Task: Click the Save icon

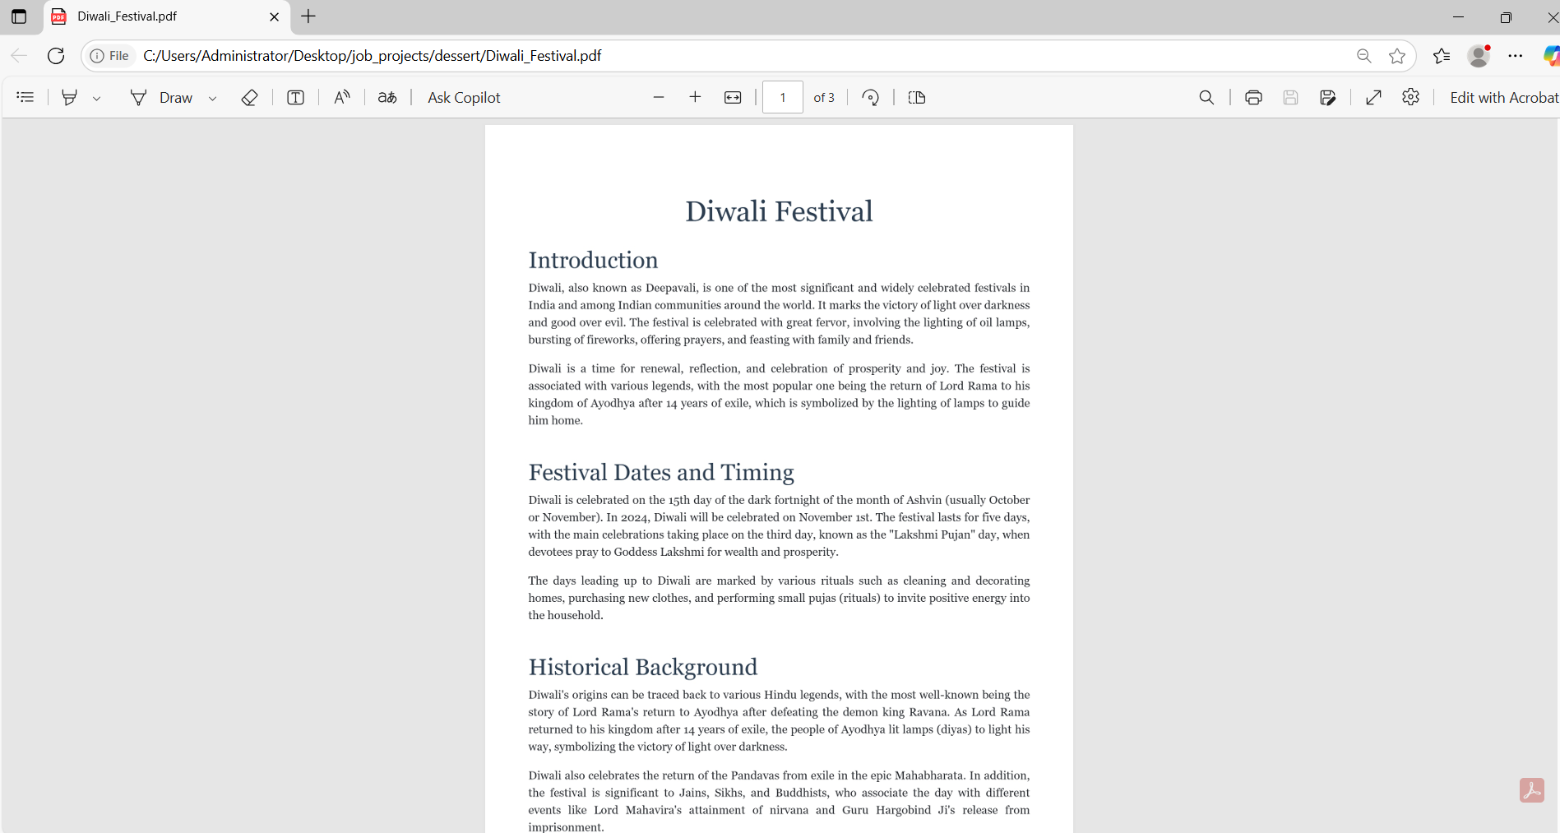Action: tap(1290, 97)
